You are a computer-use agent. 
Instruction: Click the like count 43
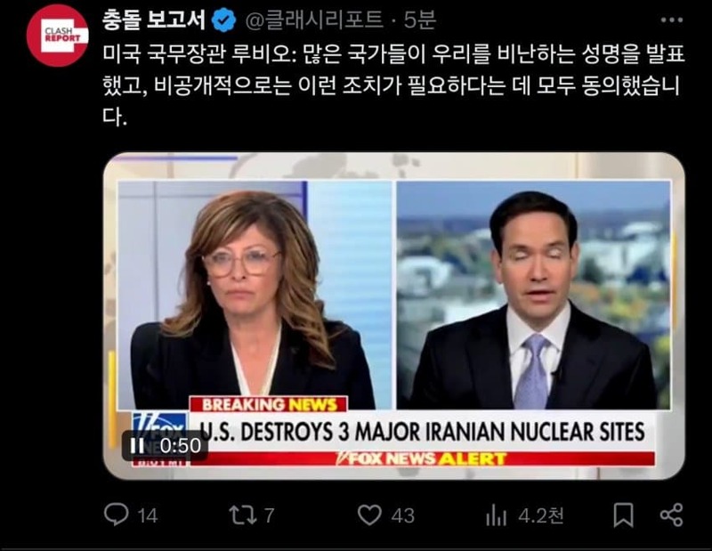click(403, 515)
